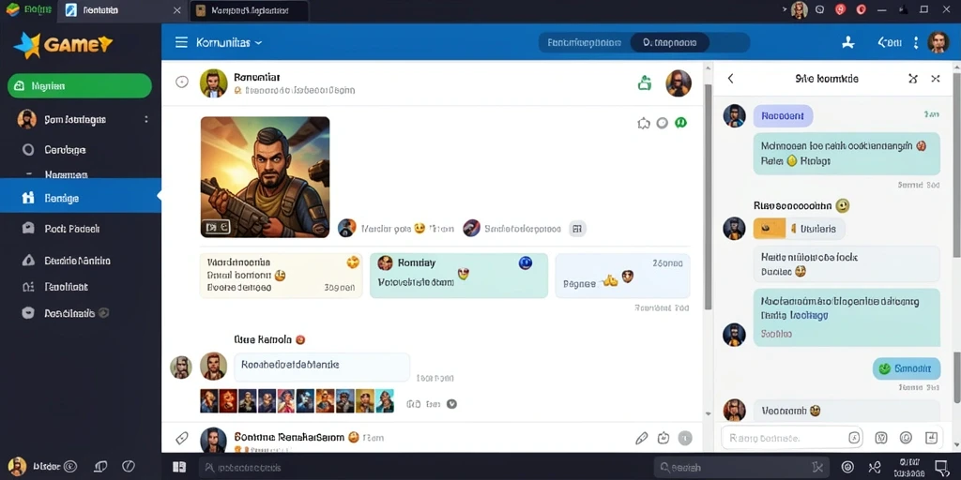The height and width of the screenshot is (480, 961).
Task: Open the three-dot options beside the sidebar profile
Action: click(x=145, y=119)
